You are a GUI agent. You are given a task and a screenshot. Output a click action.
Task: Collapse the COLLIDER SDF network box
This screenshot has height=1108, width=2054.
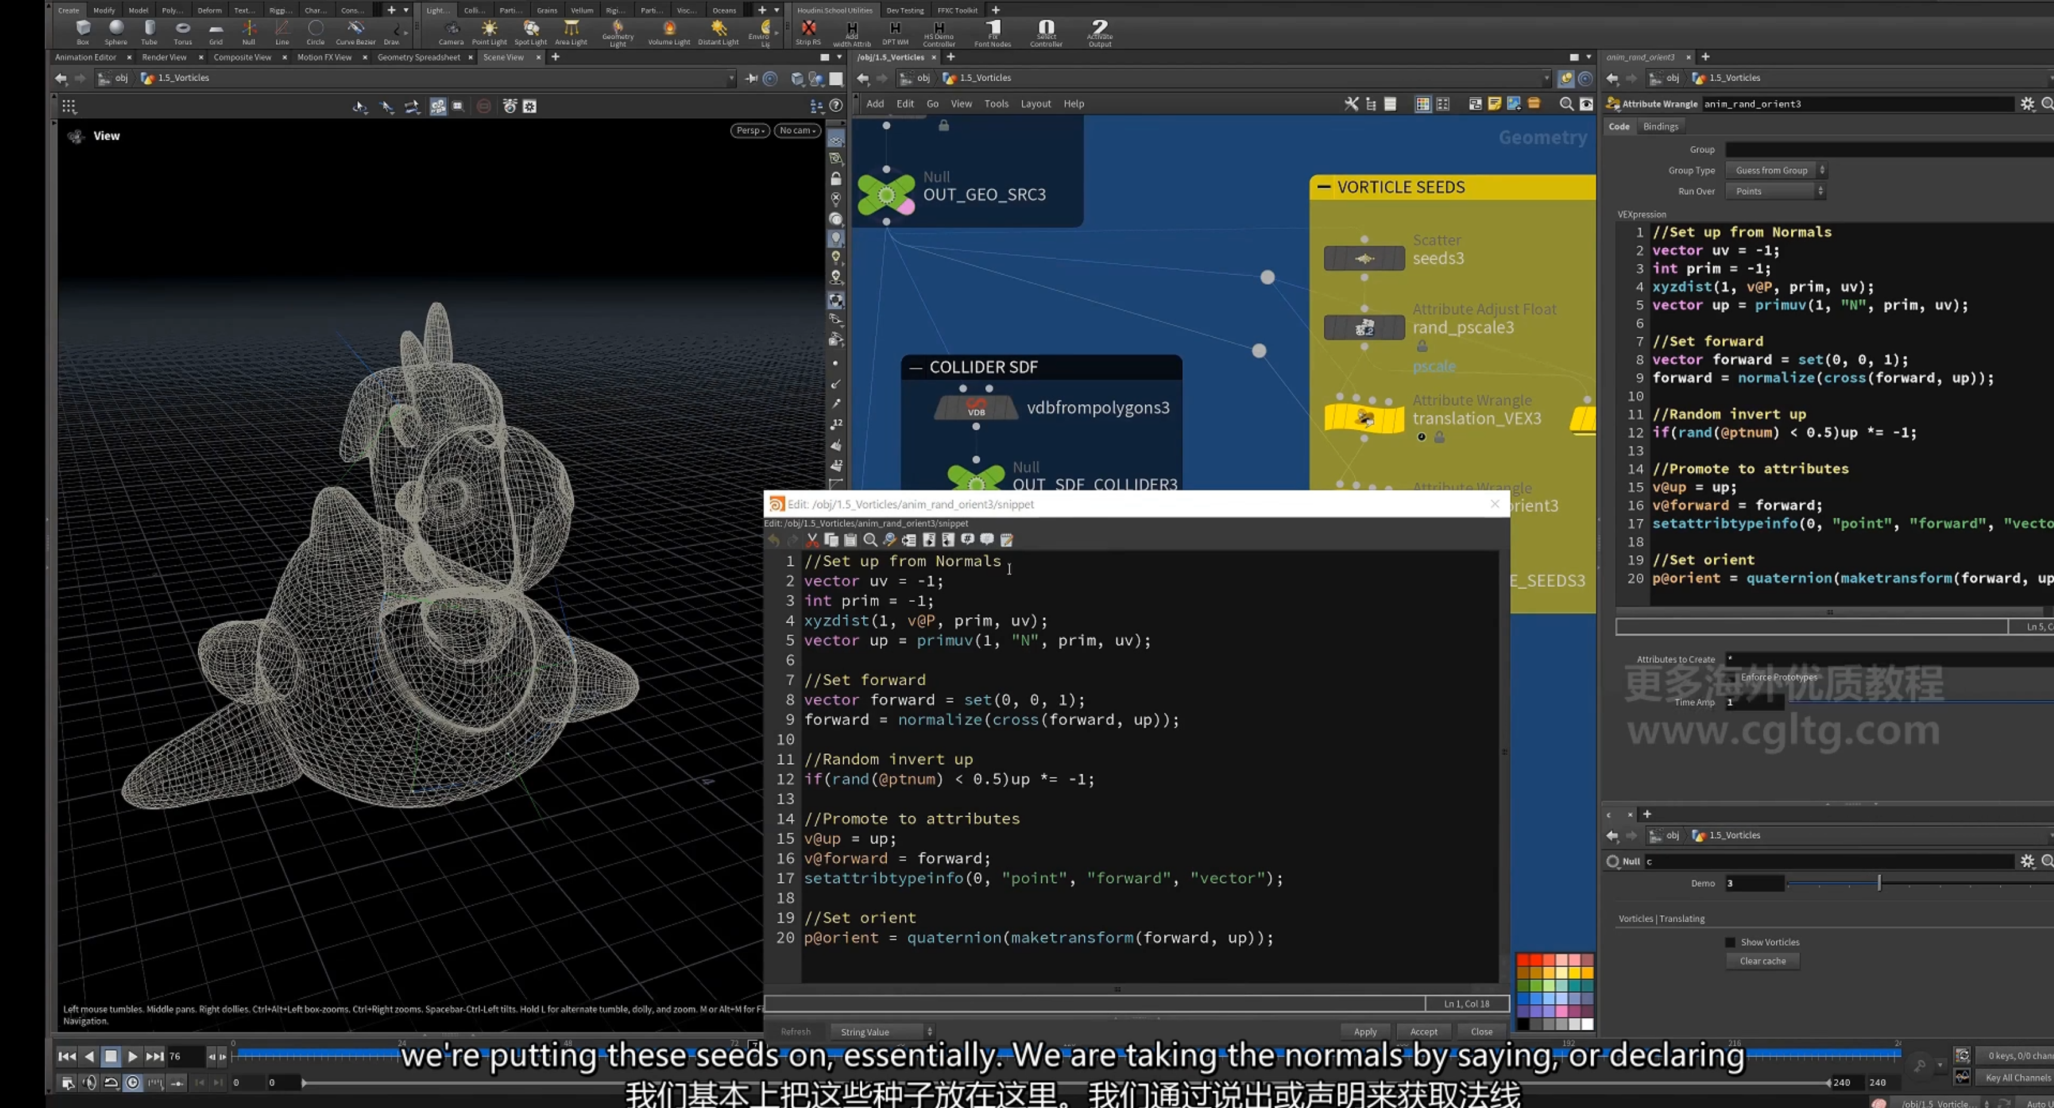915,368
